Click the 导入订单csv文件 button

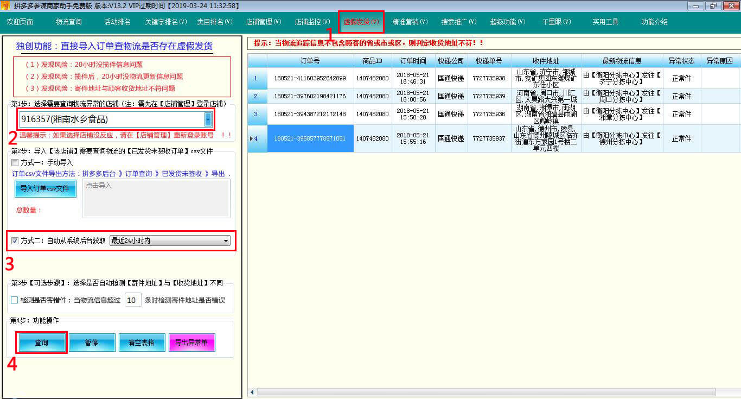tap(45, 188)
